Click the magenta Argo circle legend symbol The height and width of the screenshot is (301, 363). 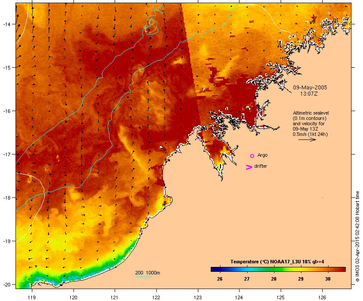pyautogui.click(x=252, y=156)
